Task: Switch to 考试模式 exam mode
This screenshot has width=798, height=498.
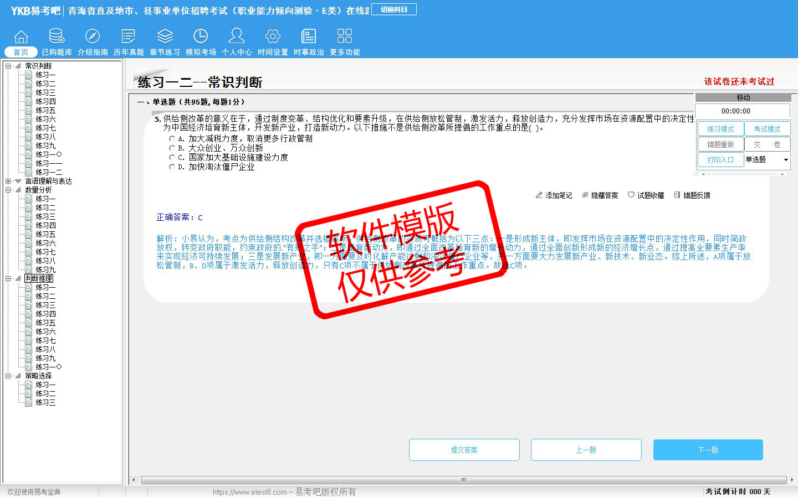Action: pyautogui.click(x=767, y=129)
